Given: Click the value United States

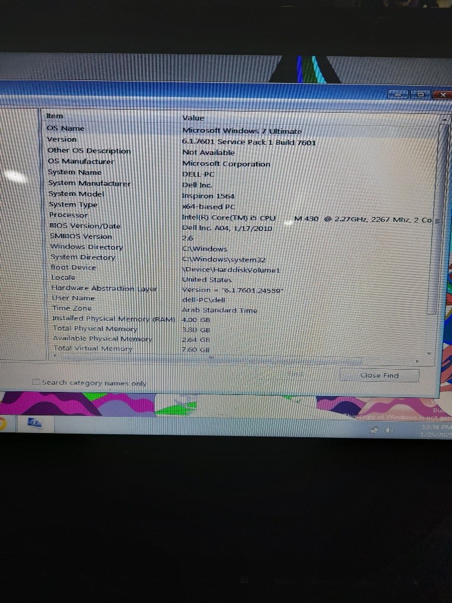Looking at the screenshot, I should [x=207, y=280].
